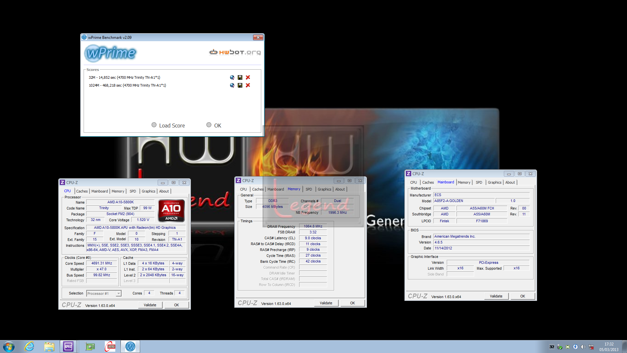The image size is (627, 353).
Task: Click Validate in middle CPU-Z window
Action: [x=326, y=303]
